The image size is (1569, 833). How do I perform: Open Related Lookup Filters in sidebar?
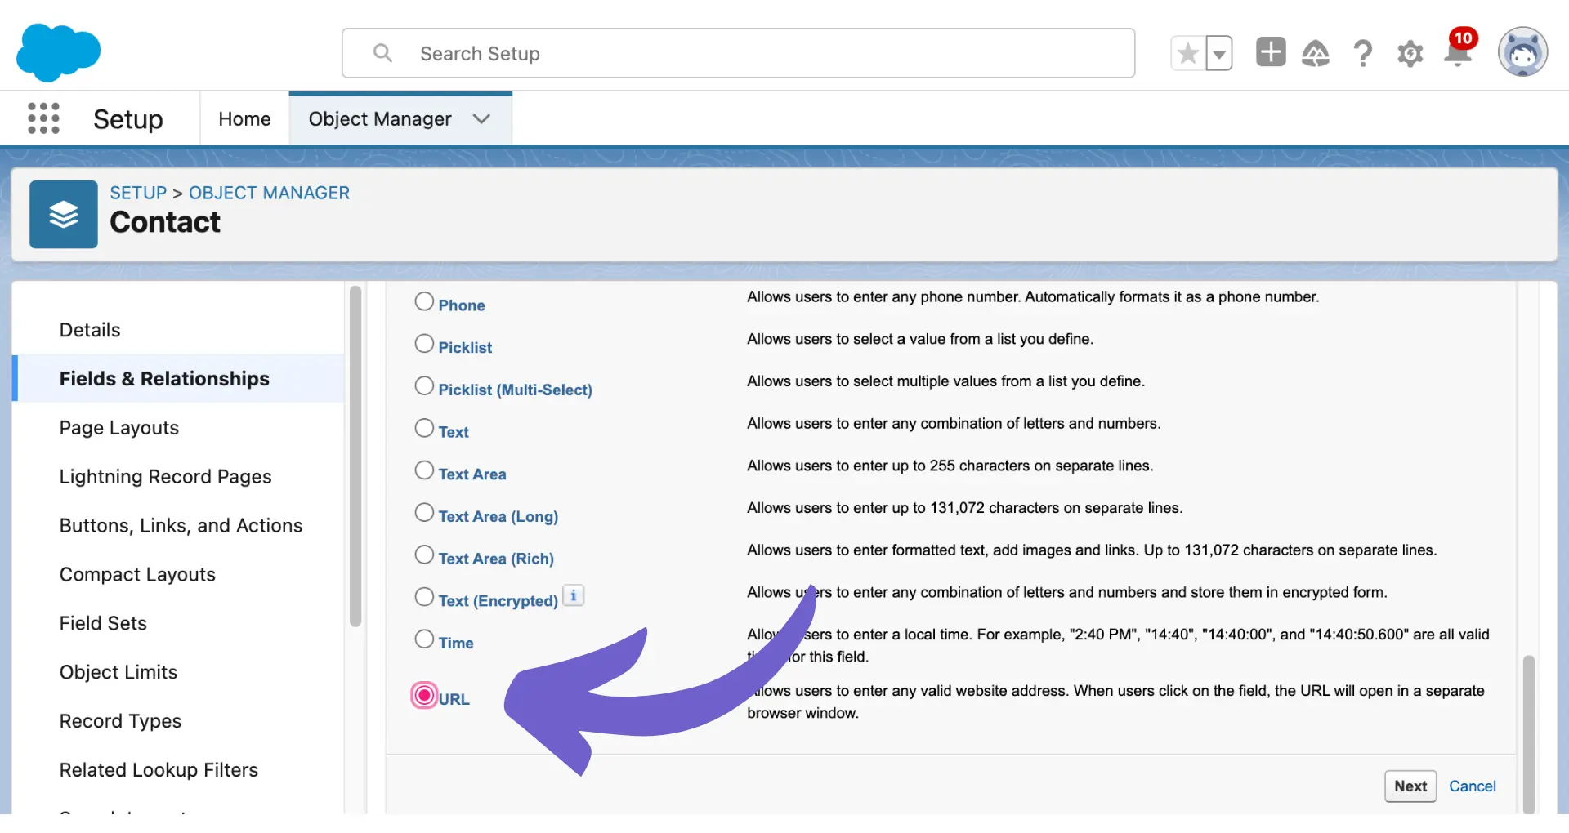[159, 770]
